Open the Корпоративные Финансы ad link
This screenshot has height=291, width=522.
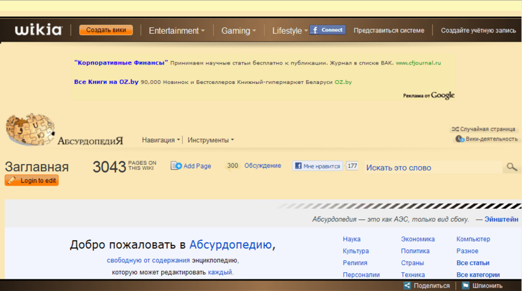121,62
